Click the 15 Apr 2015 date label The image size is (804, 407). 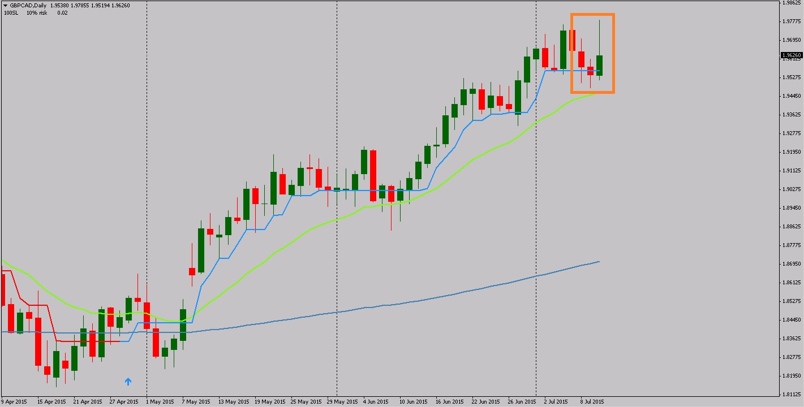pos(51,402)
